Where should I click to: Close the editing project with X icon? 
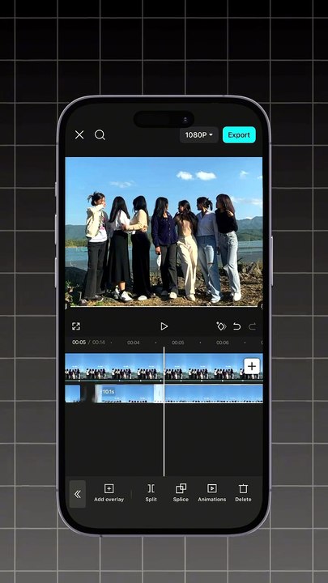click(79, 134)
